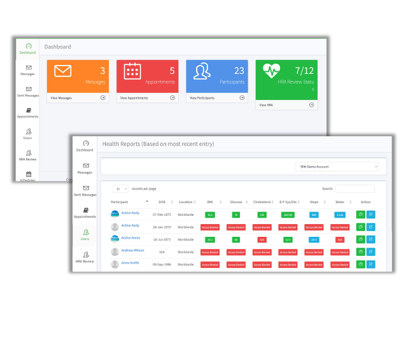Click Anna Smith's avatar thumbnail
Screen dimensions: 413x354
(x=115, y=264)
